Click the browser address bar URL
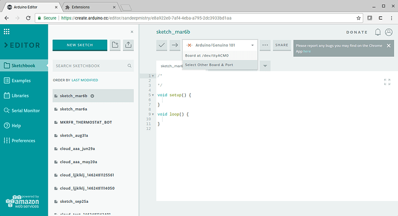Screen dimensions: 398x216 [x=146, y=18]
